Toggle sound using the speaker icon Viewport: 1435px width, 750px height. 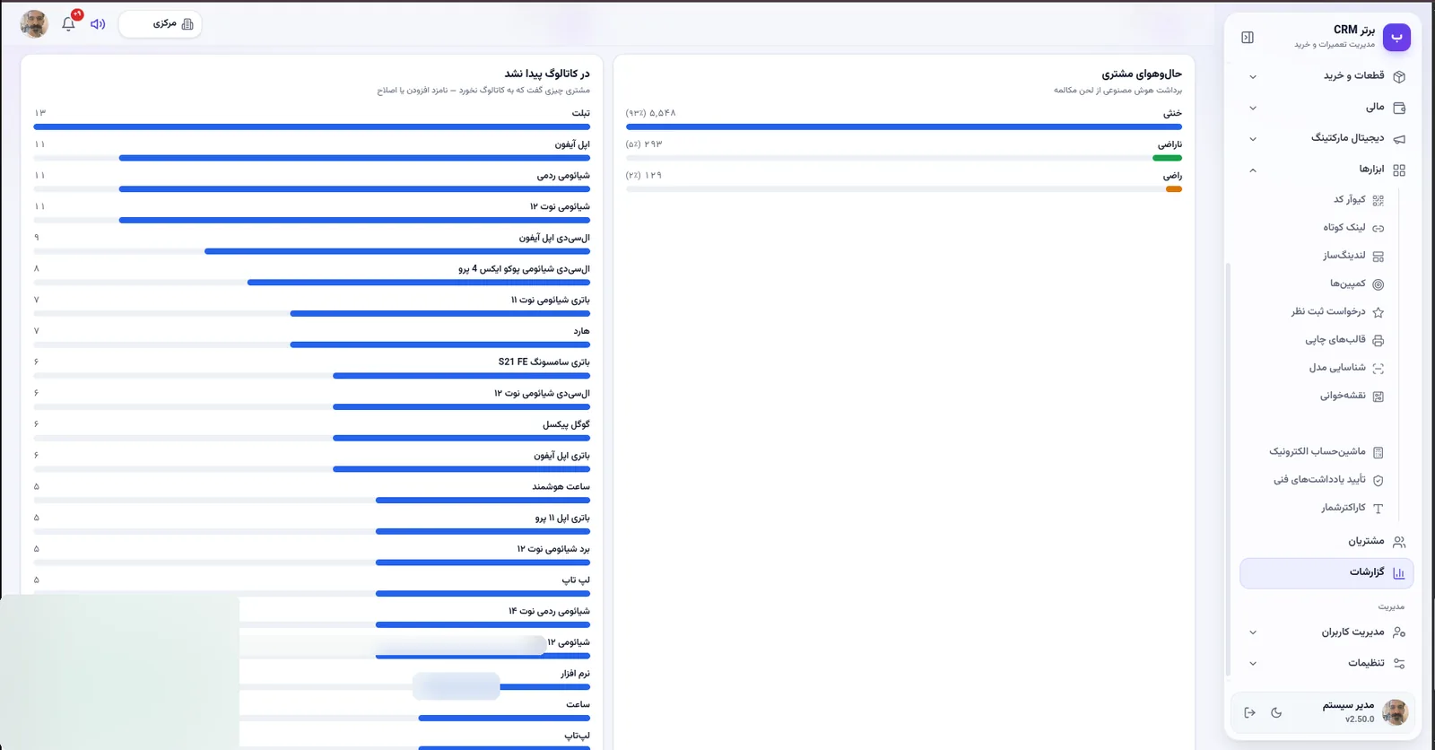pyautogui.click(x=98, y=24)
